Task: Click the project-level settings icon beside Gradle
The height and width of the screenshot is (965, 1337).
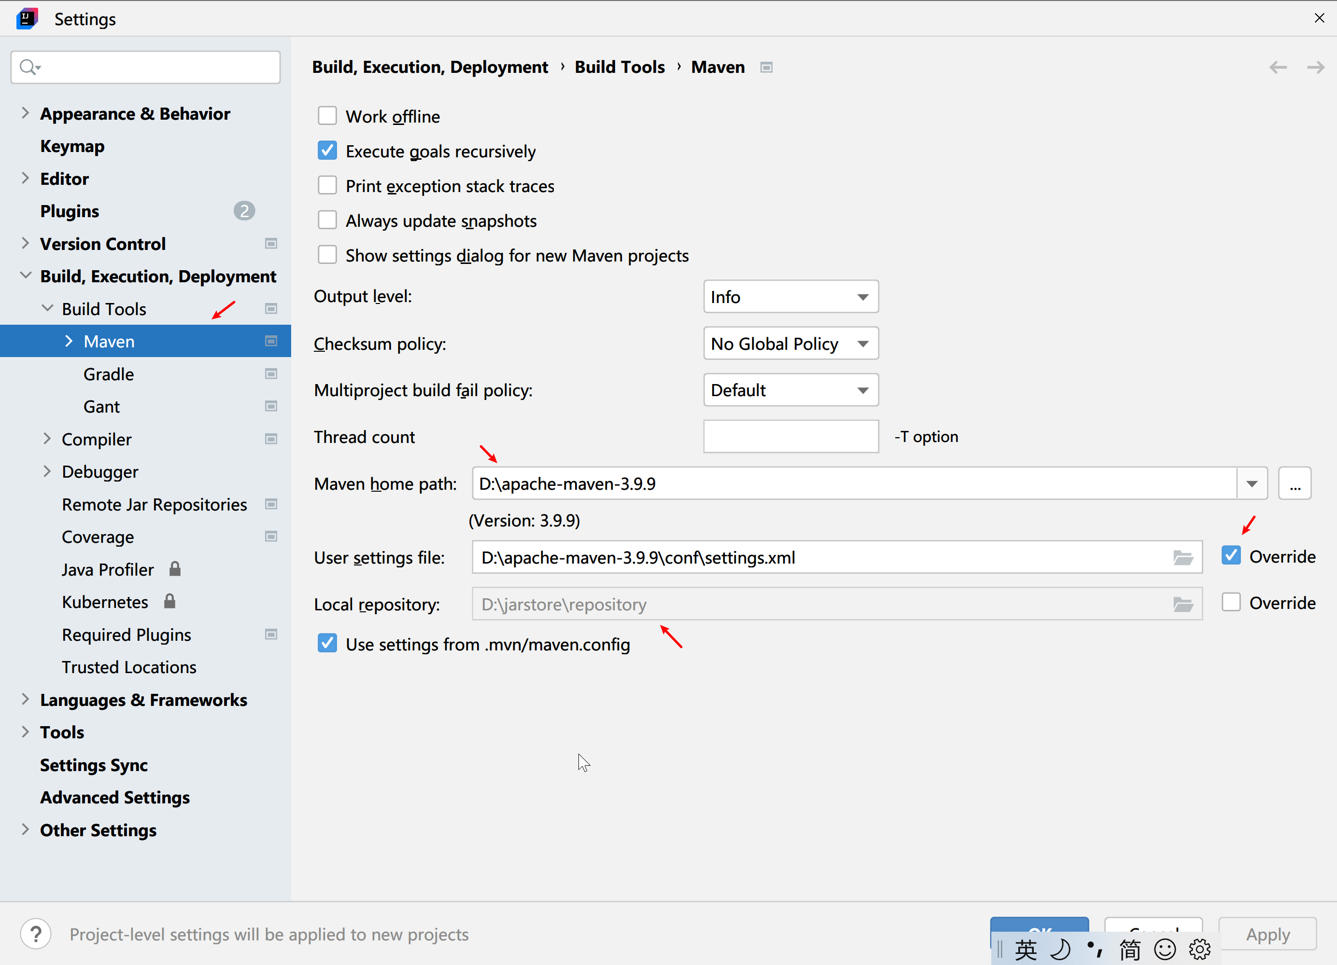Action: pyautogui.click(x=270, y=374)
